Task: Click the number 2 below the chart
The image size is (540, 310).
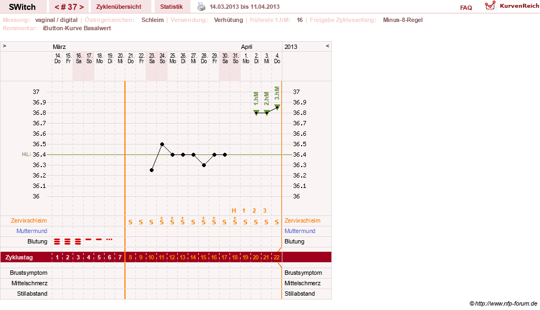Action: point(254,211)
